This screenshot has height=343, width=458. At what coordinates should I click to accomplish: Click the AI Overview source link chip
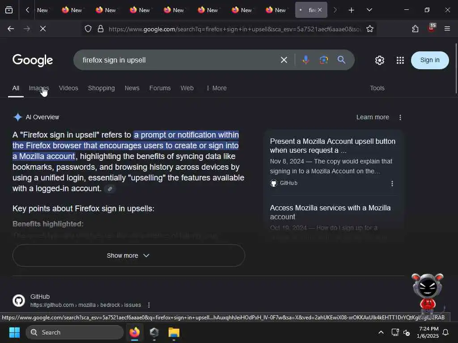click(x=110, y=189)
